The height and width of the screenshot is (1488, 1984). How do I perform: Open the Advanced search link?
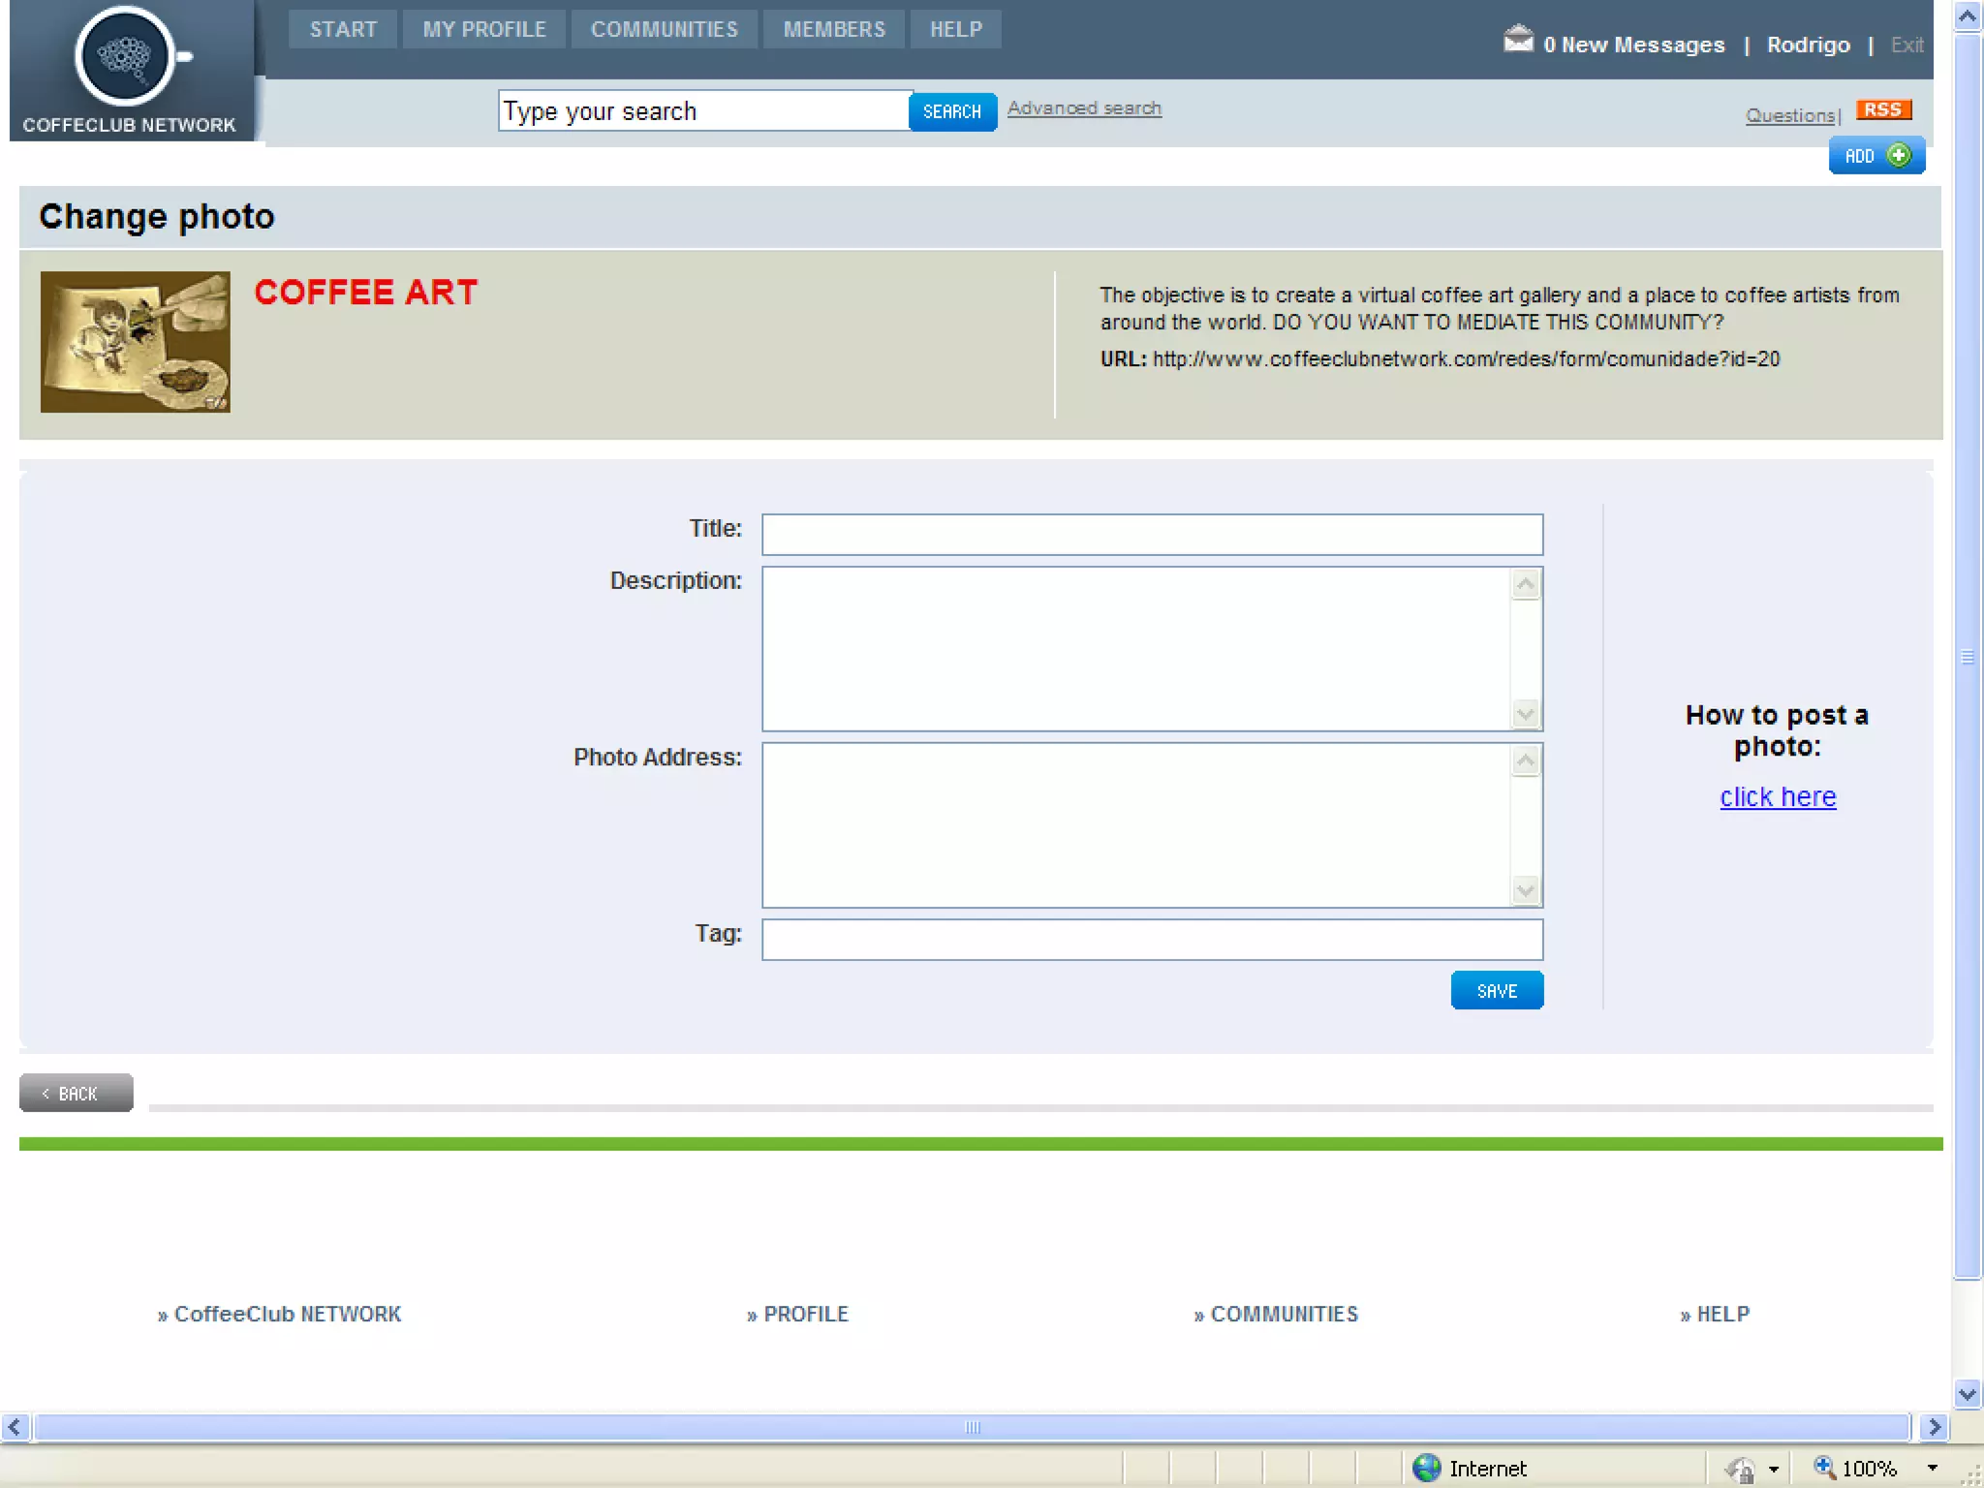point(1083,108)
